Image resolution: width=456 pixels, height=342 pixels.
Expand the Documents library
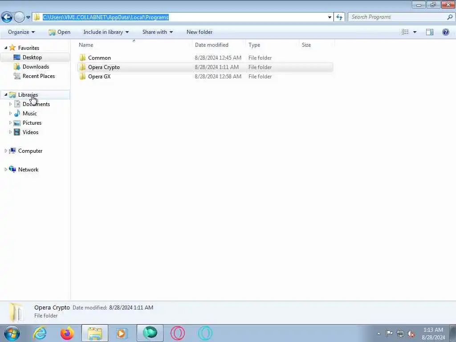click(x=10, y=104)
